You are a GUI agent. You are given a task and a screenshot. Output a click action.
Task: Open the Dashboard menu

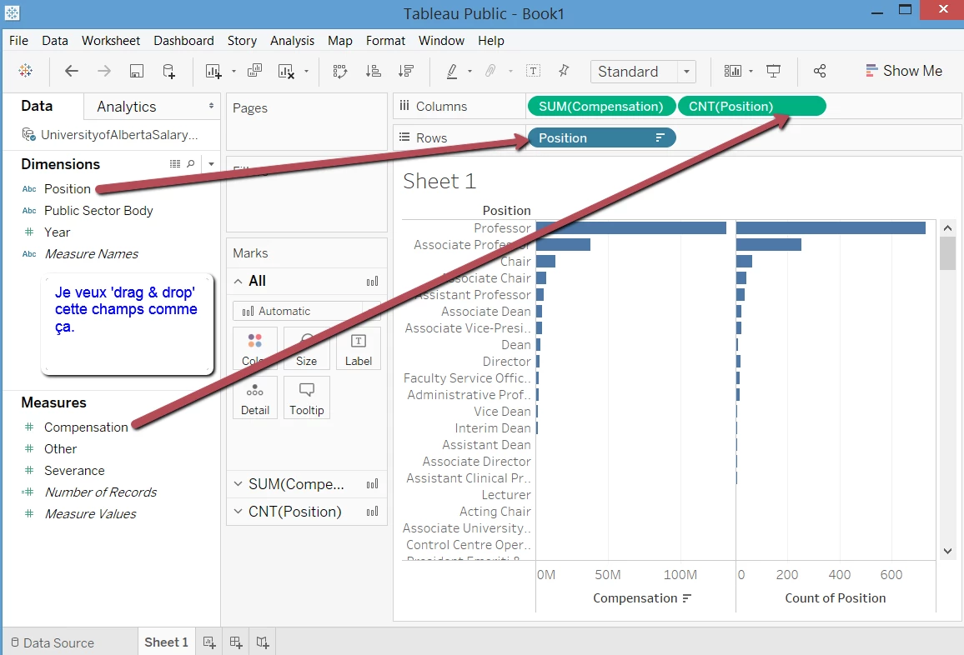(183, 41)
